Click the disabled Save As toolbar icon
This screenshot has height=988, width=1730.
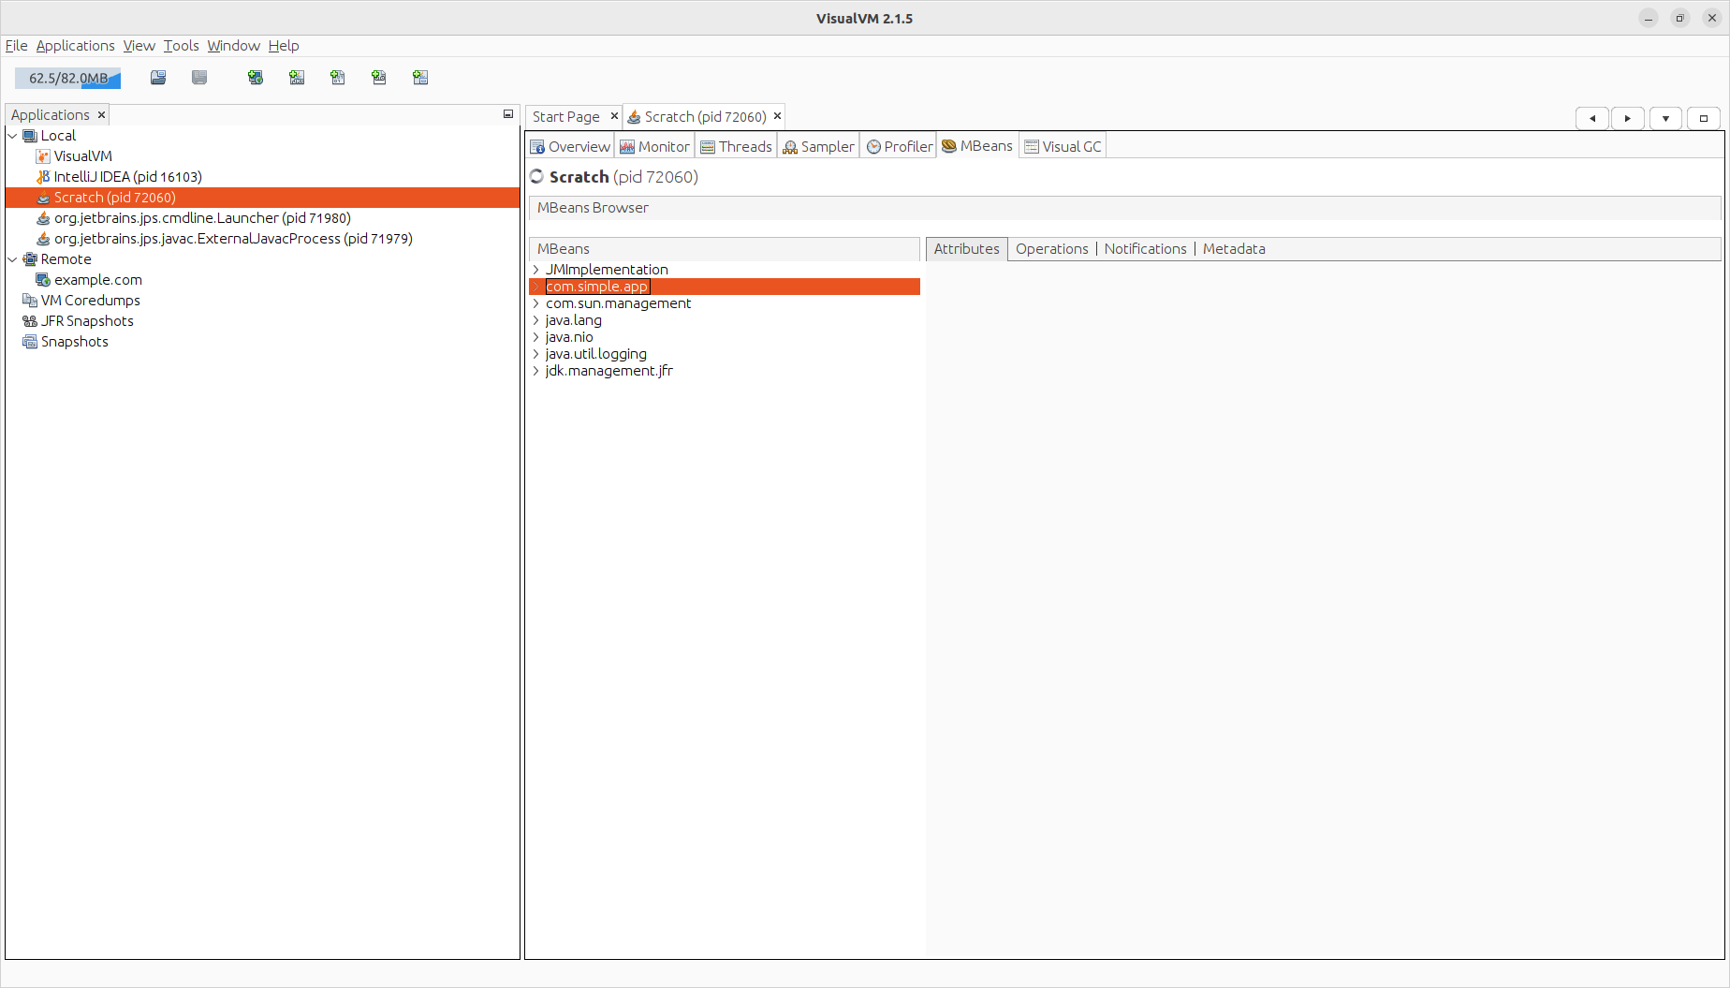pyautogui.click(x=199, y=78)
